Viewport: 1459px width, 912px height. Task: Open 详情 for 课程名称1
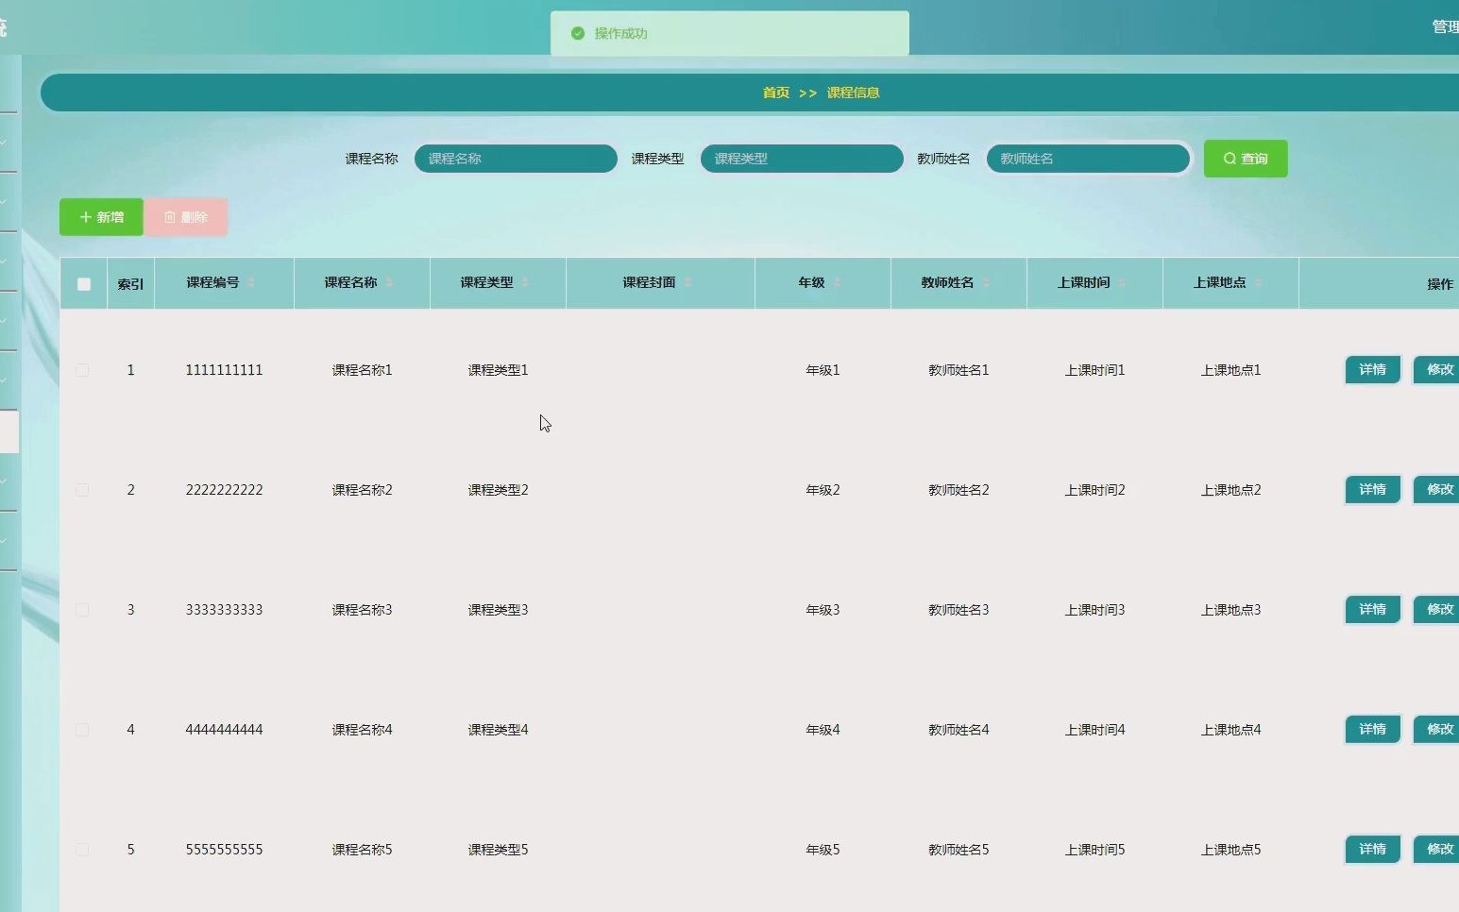click(x=1372, y=369)
